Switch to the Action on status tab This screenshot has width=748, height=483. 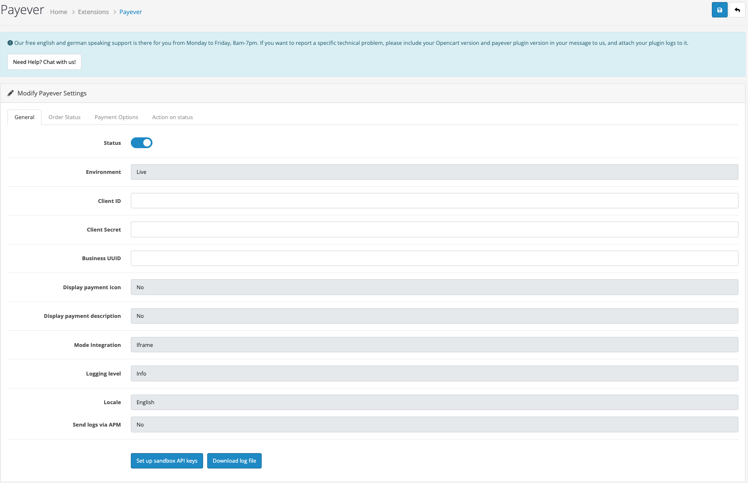[x=172, y=117]
